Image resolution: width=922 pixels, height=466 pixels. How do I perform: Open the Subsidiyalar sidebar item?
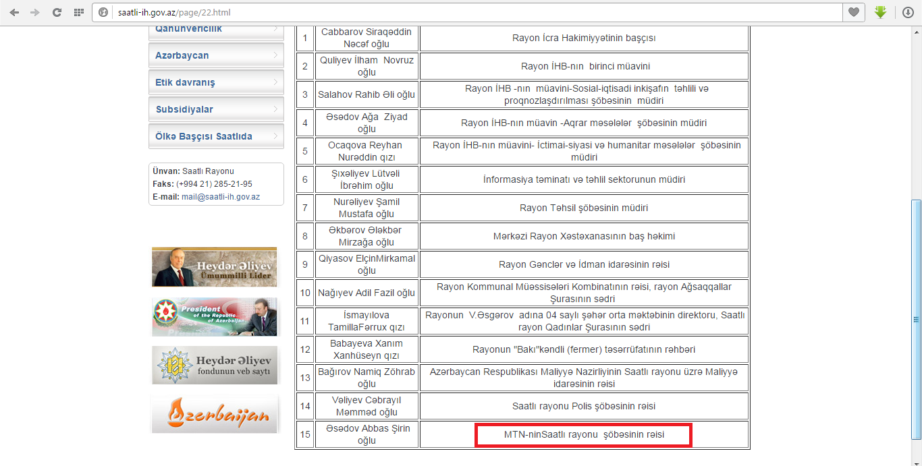tap(216, 109)
